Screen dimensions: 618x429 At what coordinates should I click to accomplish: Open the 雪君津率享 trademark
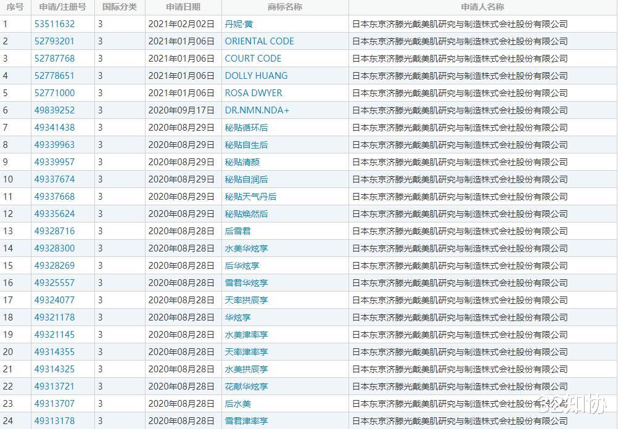tap(246, 421)
